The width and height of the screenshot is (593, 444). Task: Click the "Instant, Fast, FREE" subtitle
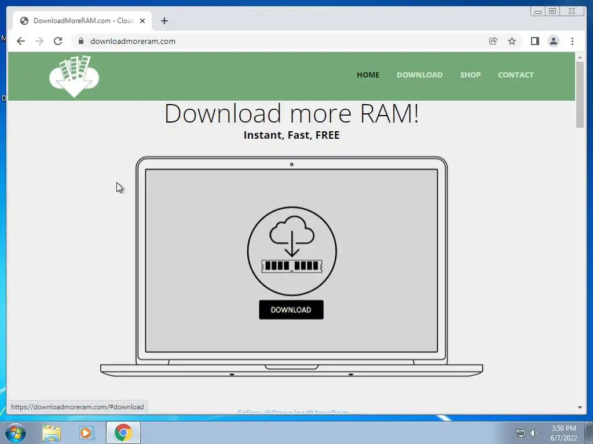[292, 135]
